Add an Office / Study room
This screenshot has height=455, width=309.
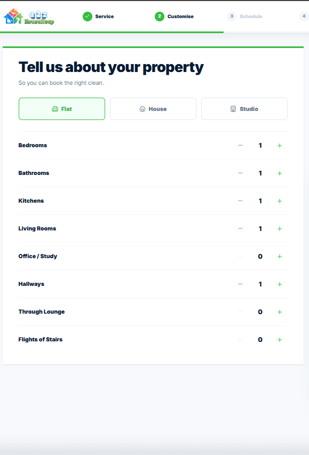point(279,256)
